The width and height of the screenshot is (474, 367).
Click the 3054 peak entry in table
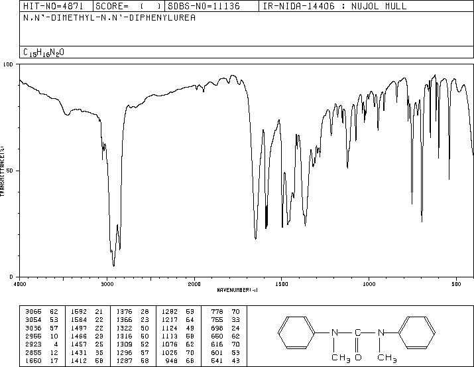pos(42,320)
